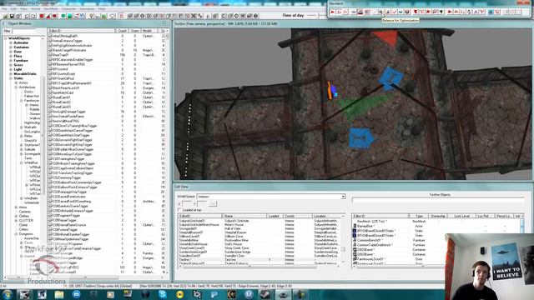Expand the Light tree node
Viewport: 534px width, 300px height.
[11, 69]
